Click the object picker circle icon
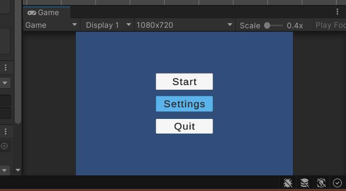This screenshot has height=191, width=346. 4,146
